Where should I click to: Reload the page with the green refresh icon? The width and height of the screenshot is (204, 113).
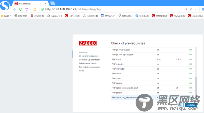[x=21, y=9]
